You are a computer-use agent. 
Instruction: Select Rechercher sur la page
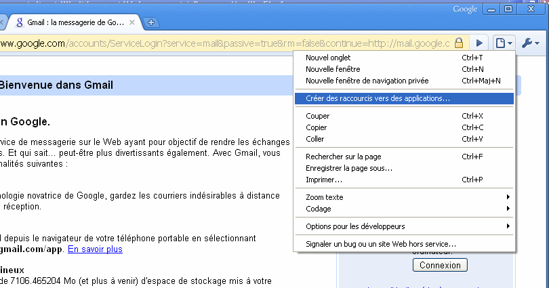pos(405,157)
